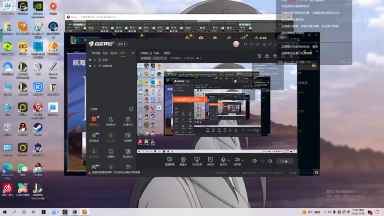Open Microsoft Edge desktop shortcut
The image size is (384, 216).
pos(8,171)
